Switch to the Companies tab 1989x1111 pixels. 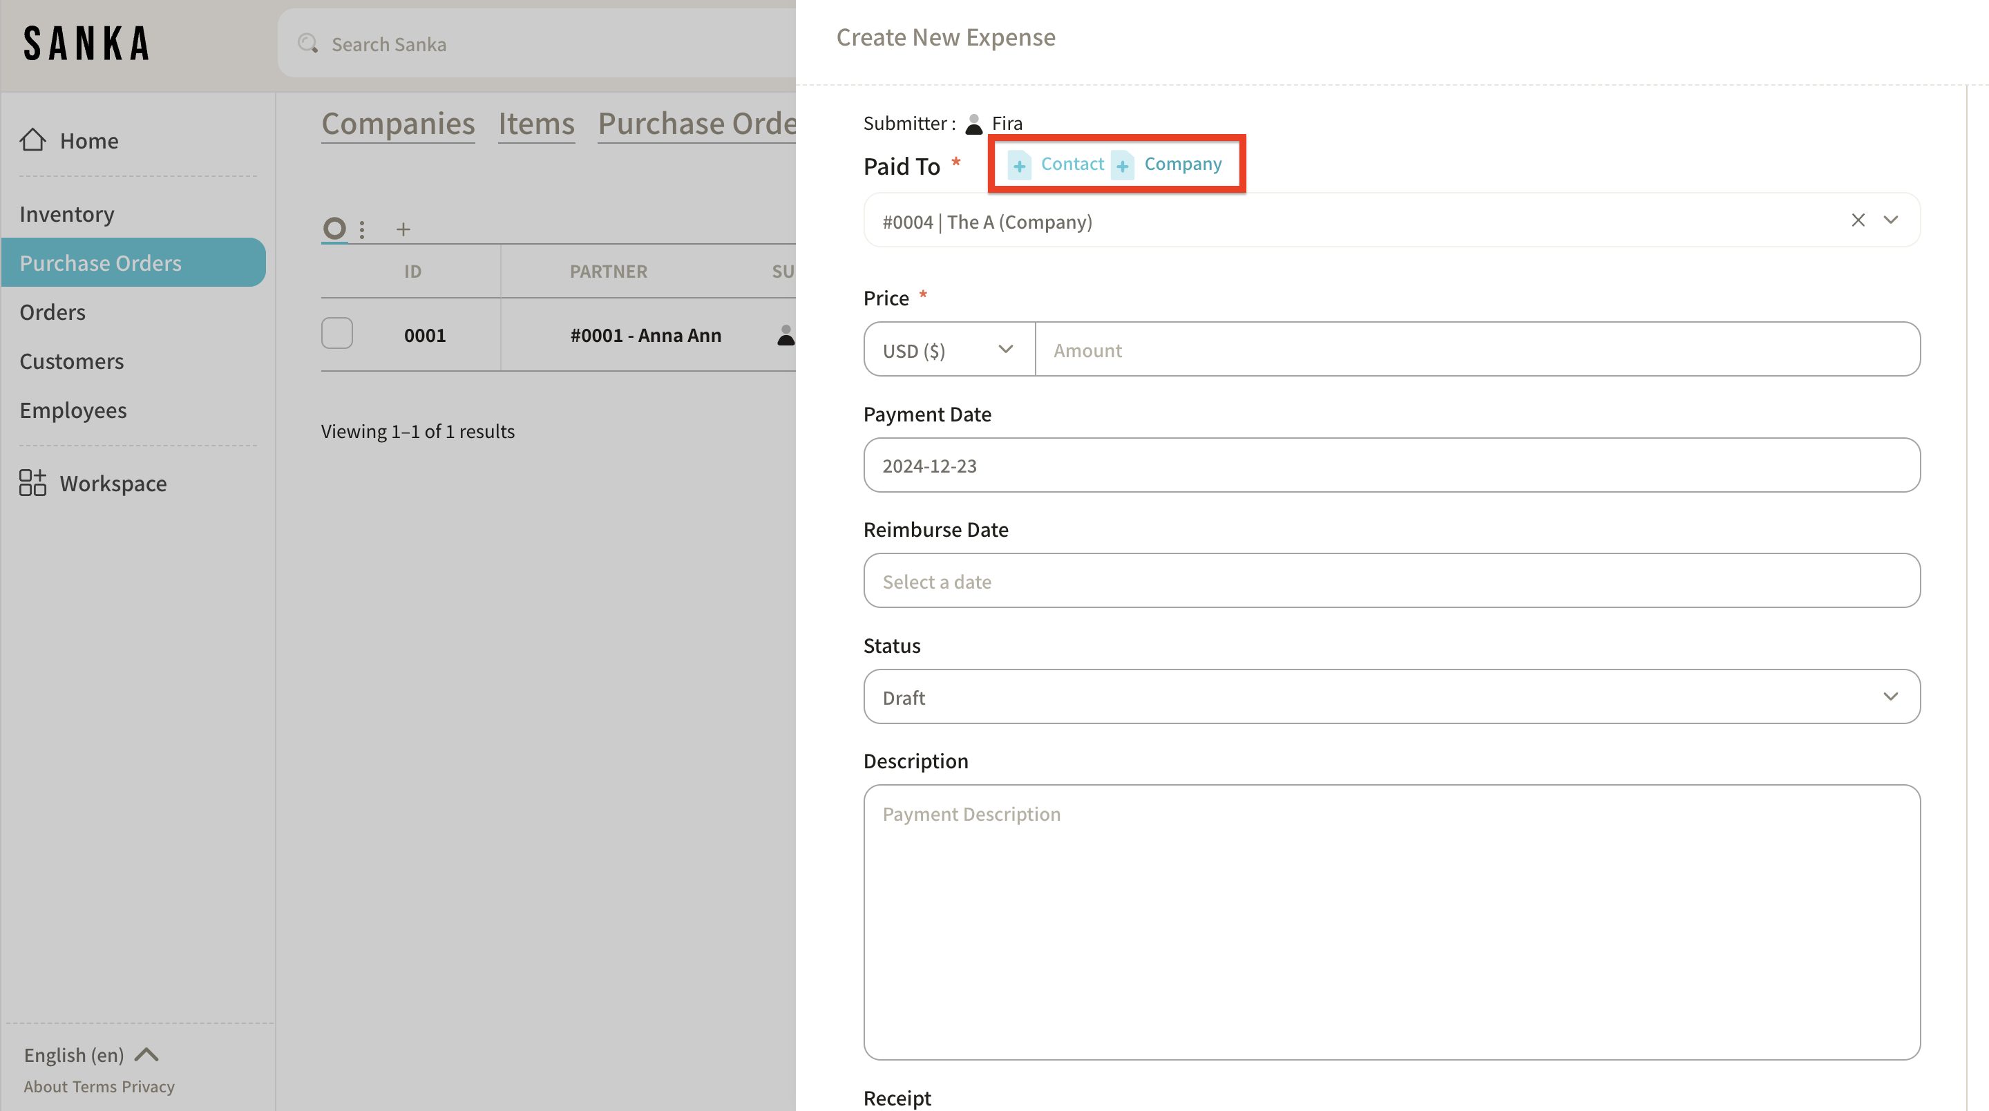398,124
